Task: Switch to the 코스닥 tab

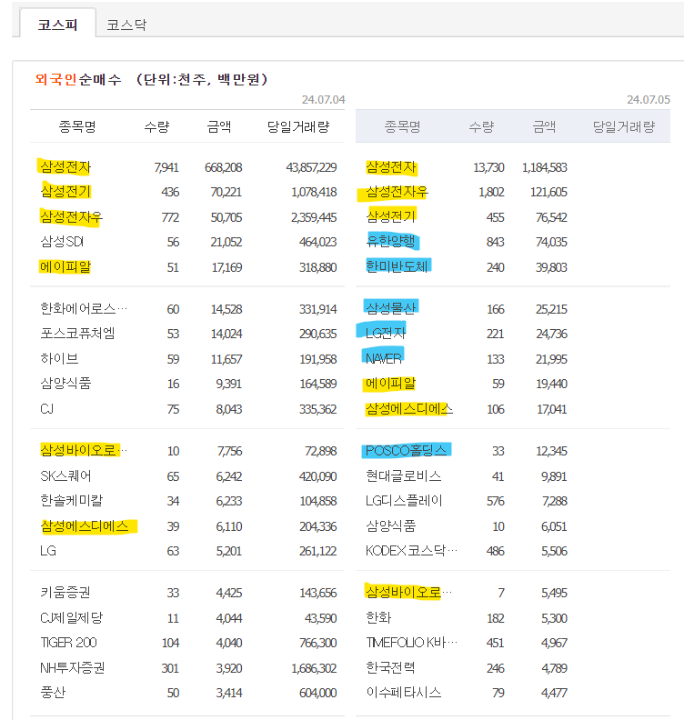Action: pyautogui.click(x=126, y=25)
